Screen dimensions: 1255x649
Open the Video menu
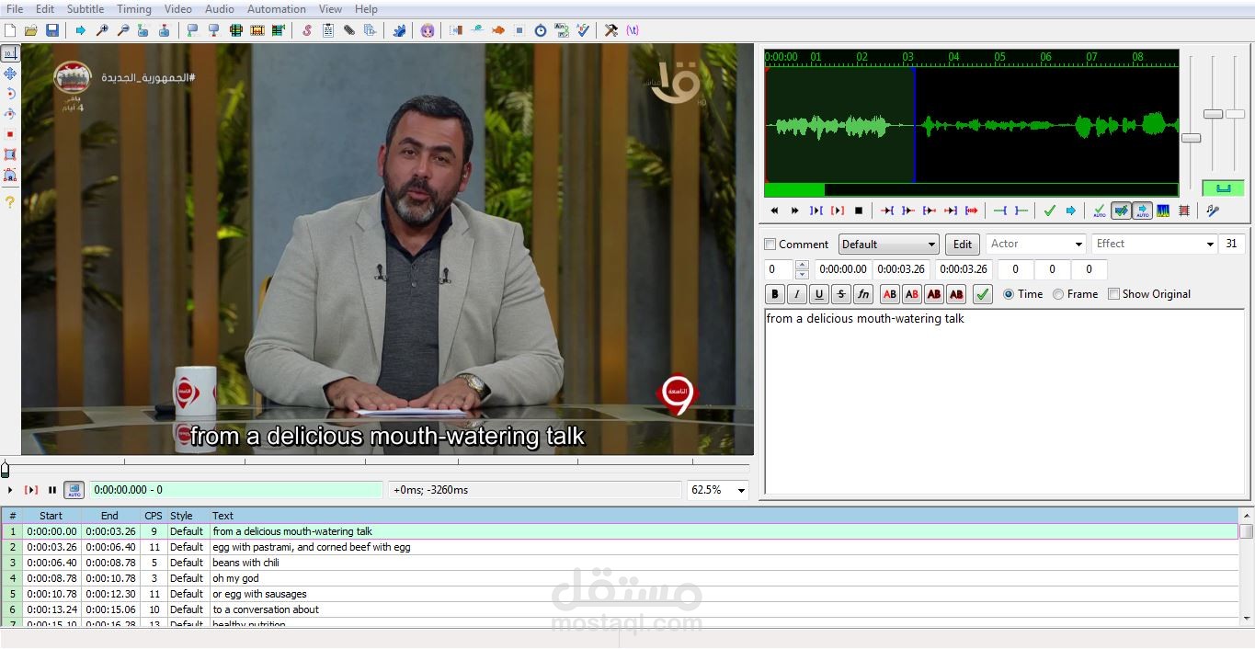[178, 9]
